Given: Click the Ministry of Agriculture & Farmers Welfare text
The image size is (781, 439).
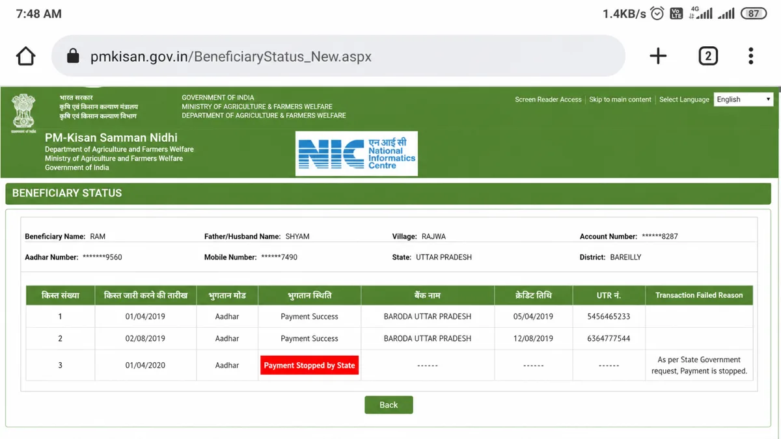Looking at the screenshot, I should click(x=257, y=107).
